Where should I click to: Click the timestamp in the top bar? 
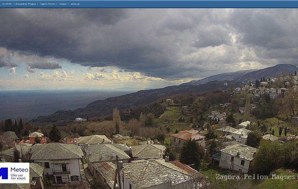(7, 4)
